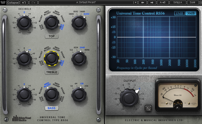Click the -20 mark on BASS gain knob
Image resolution: width=202 pixels, height=124 pixels.
point(19,105)
